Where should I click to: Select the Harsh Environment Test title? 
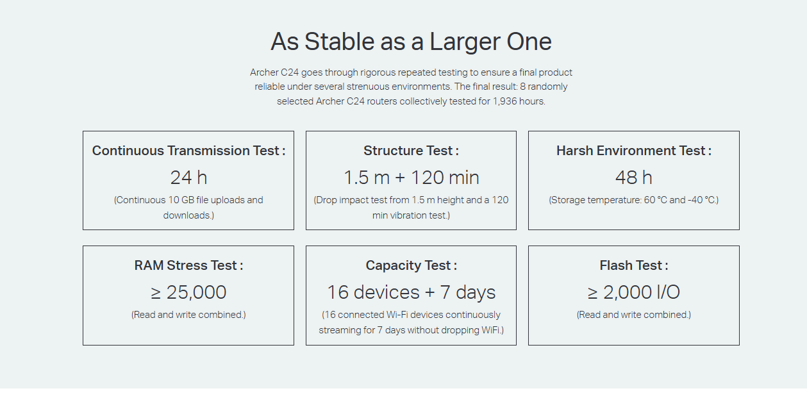pos(633,151)
